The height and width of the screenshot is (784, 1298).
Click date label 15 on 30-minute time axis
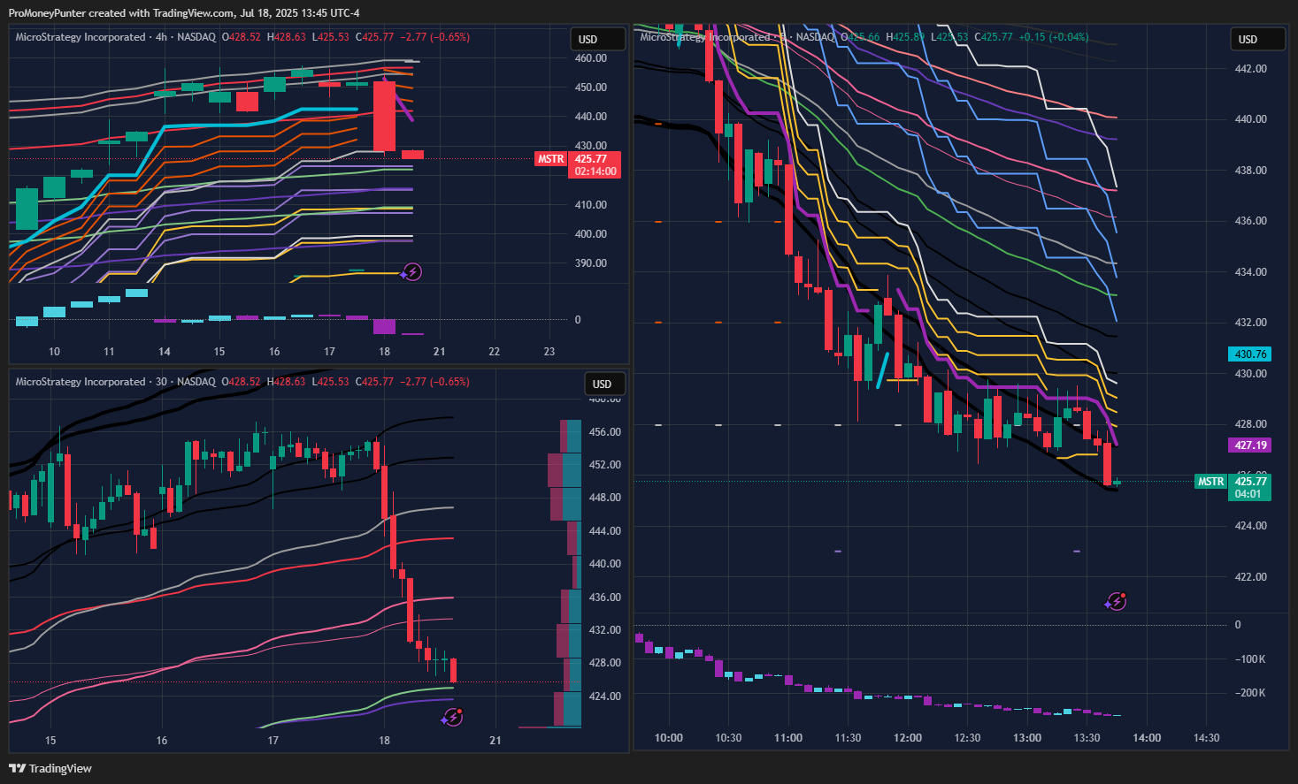(x=50, y=741)
